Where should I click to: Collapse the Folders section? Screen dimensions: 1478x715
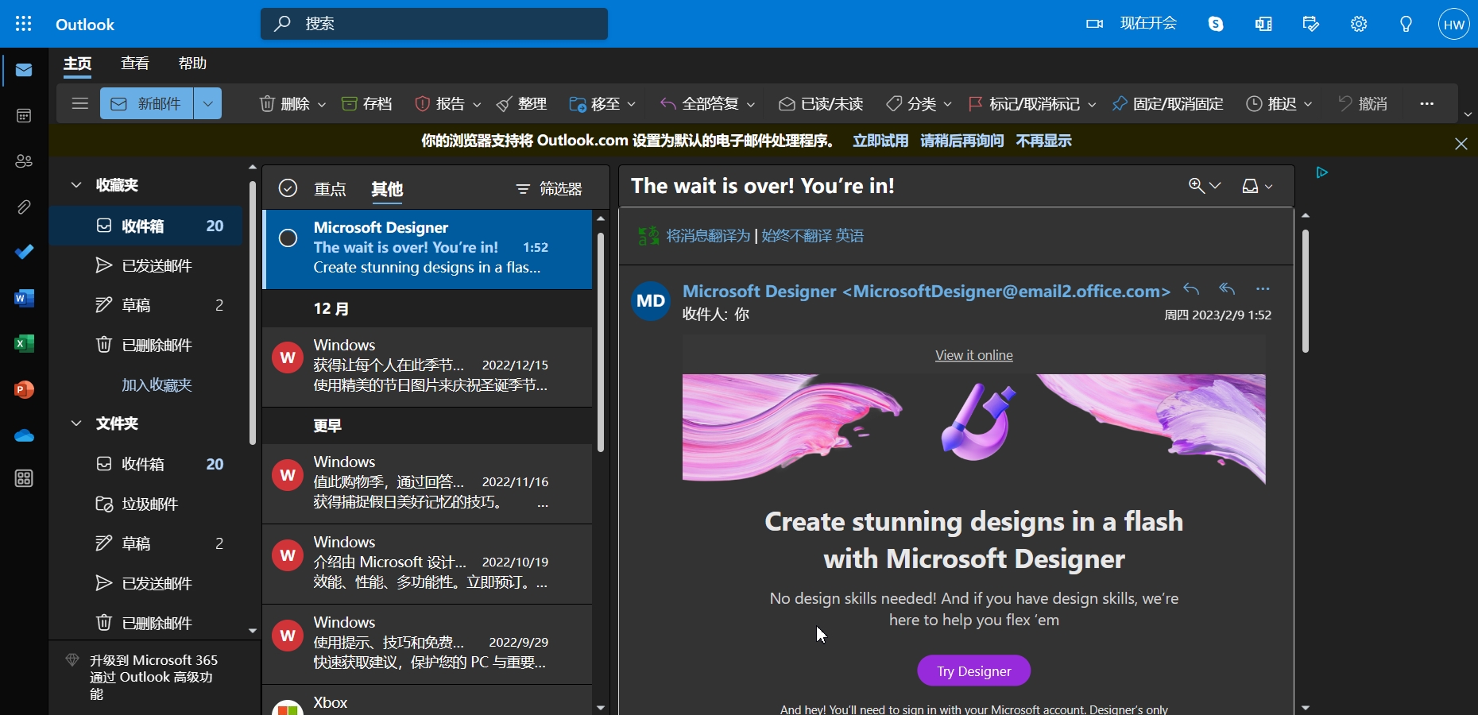pyautogui.click(x=76, y=423)
